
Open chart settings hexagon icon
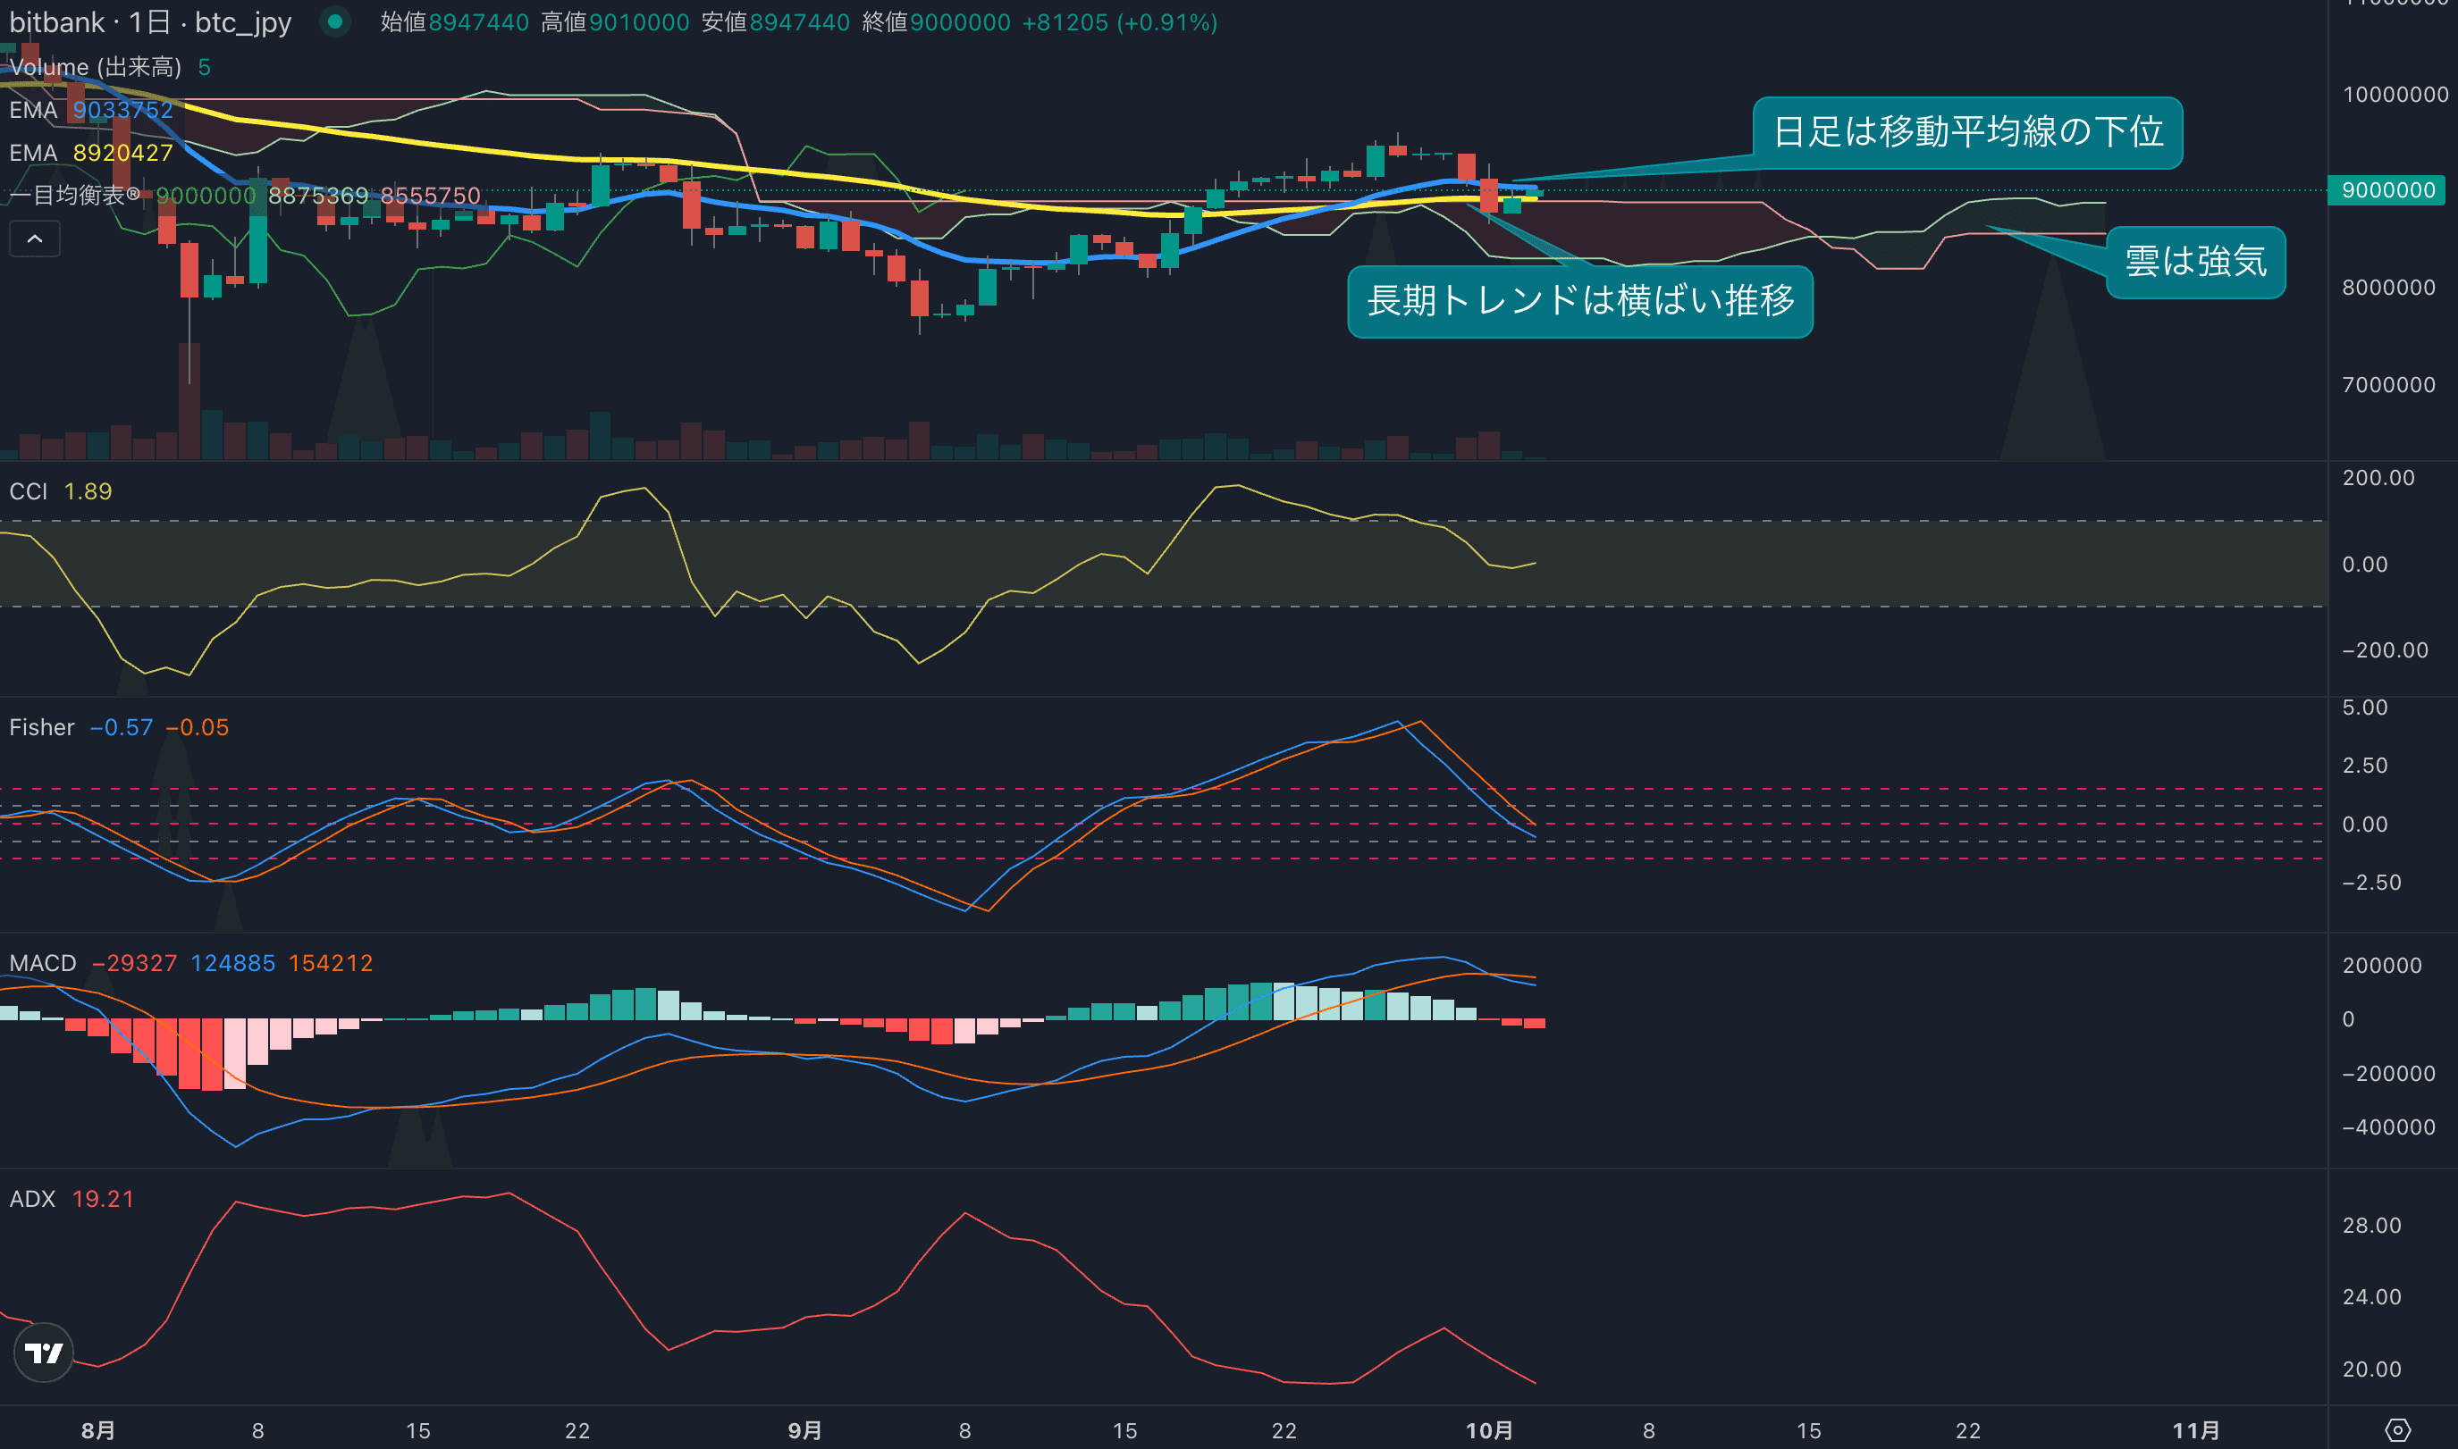pyautogui.click(x=2397, y=1429)
